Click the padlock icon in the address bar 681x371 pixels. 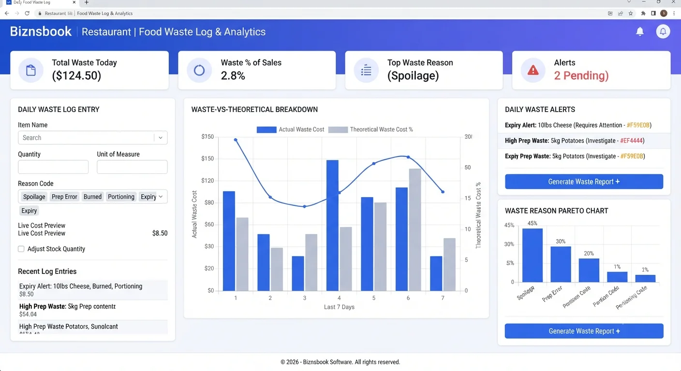point(40,14)
